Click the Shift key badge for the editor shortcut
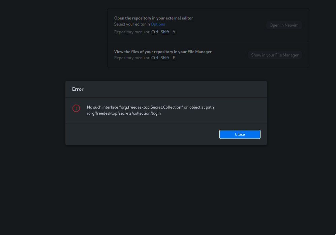Image resolution: width=336 pixels, height=235 pixels. point(165,32)
